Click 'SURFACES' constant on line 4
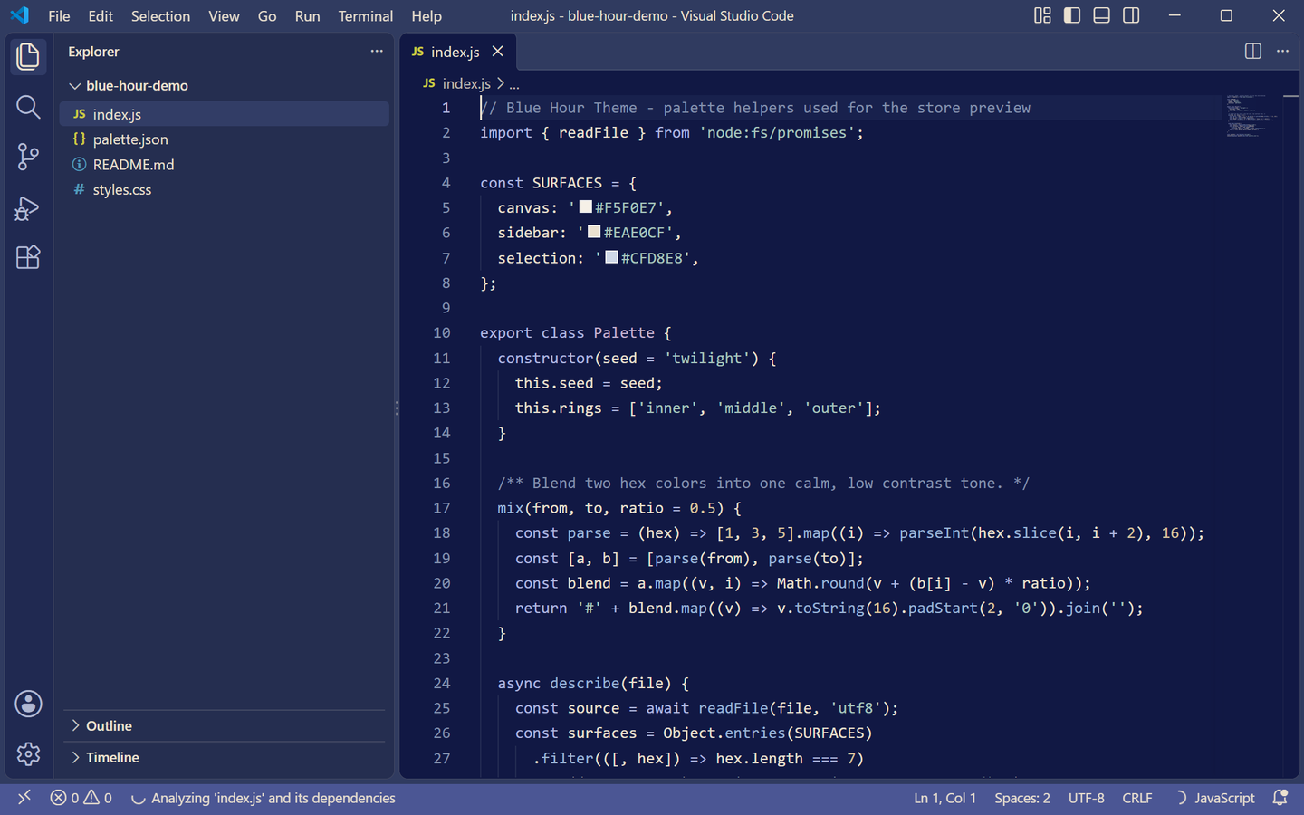 tap(567, 183)
